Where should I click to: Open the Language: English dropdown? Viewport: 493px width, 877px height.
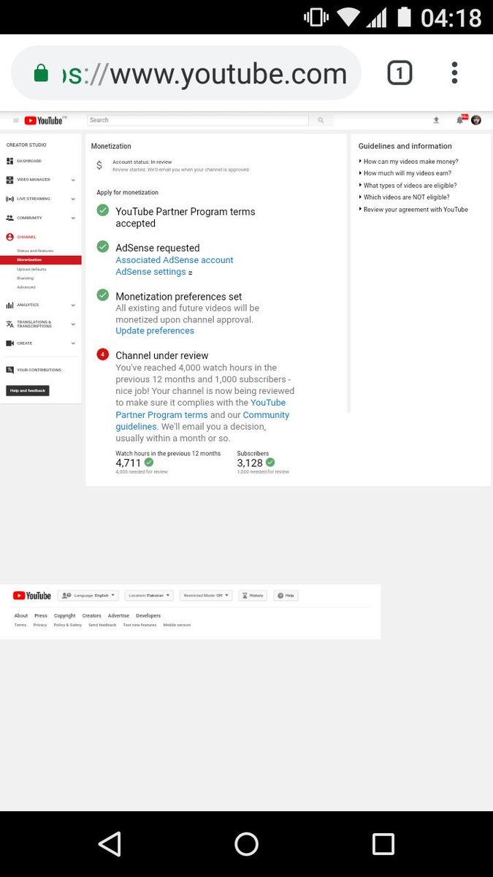tap(88, 596)
